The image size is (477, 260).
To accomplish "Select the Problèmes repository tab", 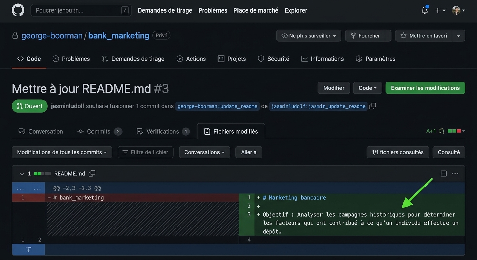I will [x=71, y=59].
